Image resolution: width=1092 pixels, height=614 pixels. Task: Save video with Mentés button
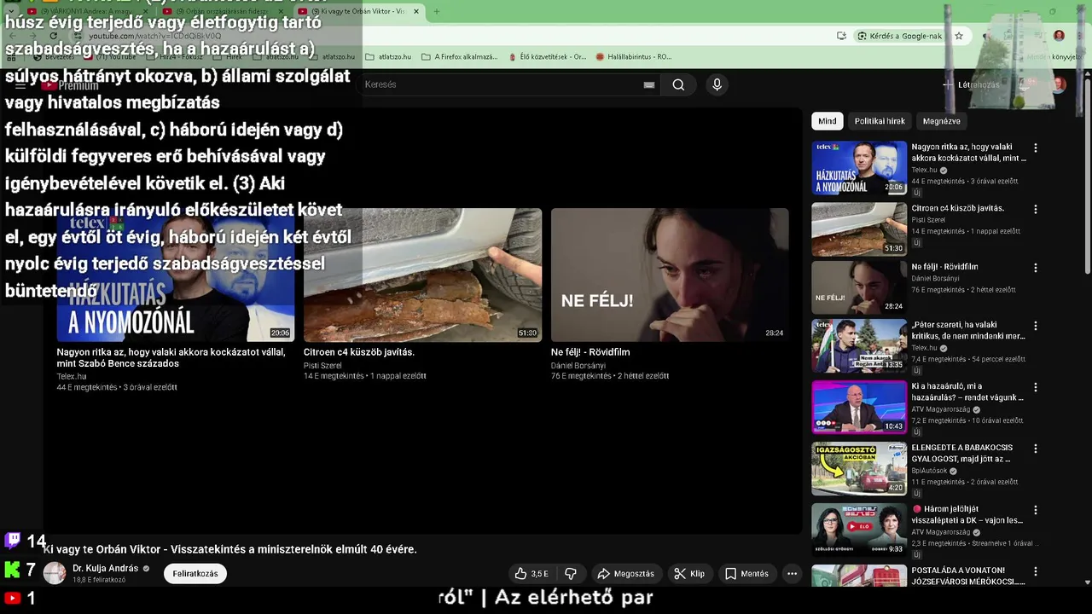(x=746, y=574)
